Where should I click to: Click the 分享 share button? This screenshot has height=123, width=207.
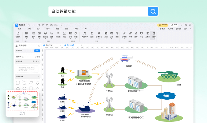click(171, 29)
